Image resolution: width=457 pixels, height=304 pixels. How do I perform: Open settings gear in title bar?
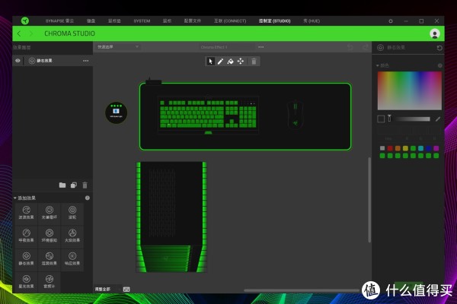click(391, 21)
